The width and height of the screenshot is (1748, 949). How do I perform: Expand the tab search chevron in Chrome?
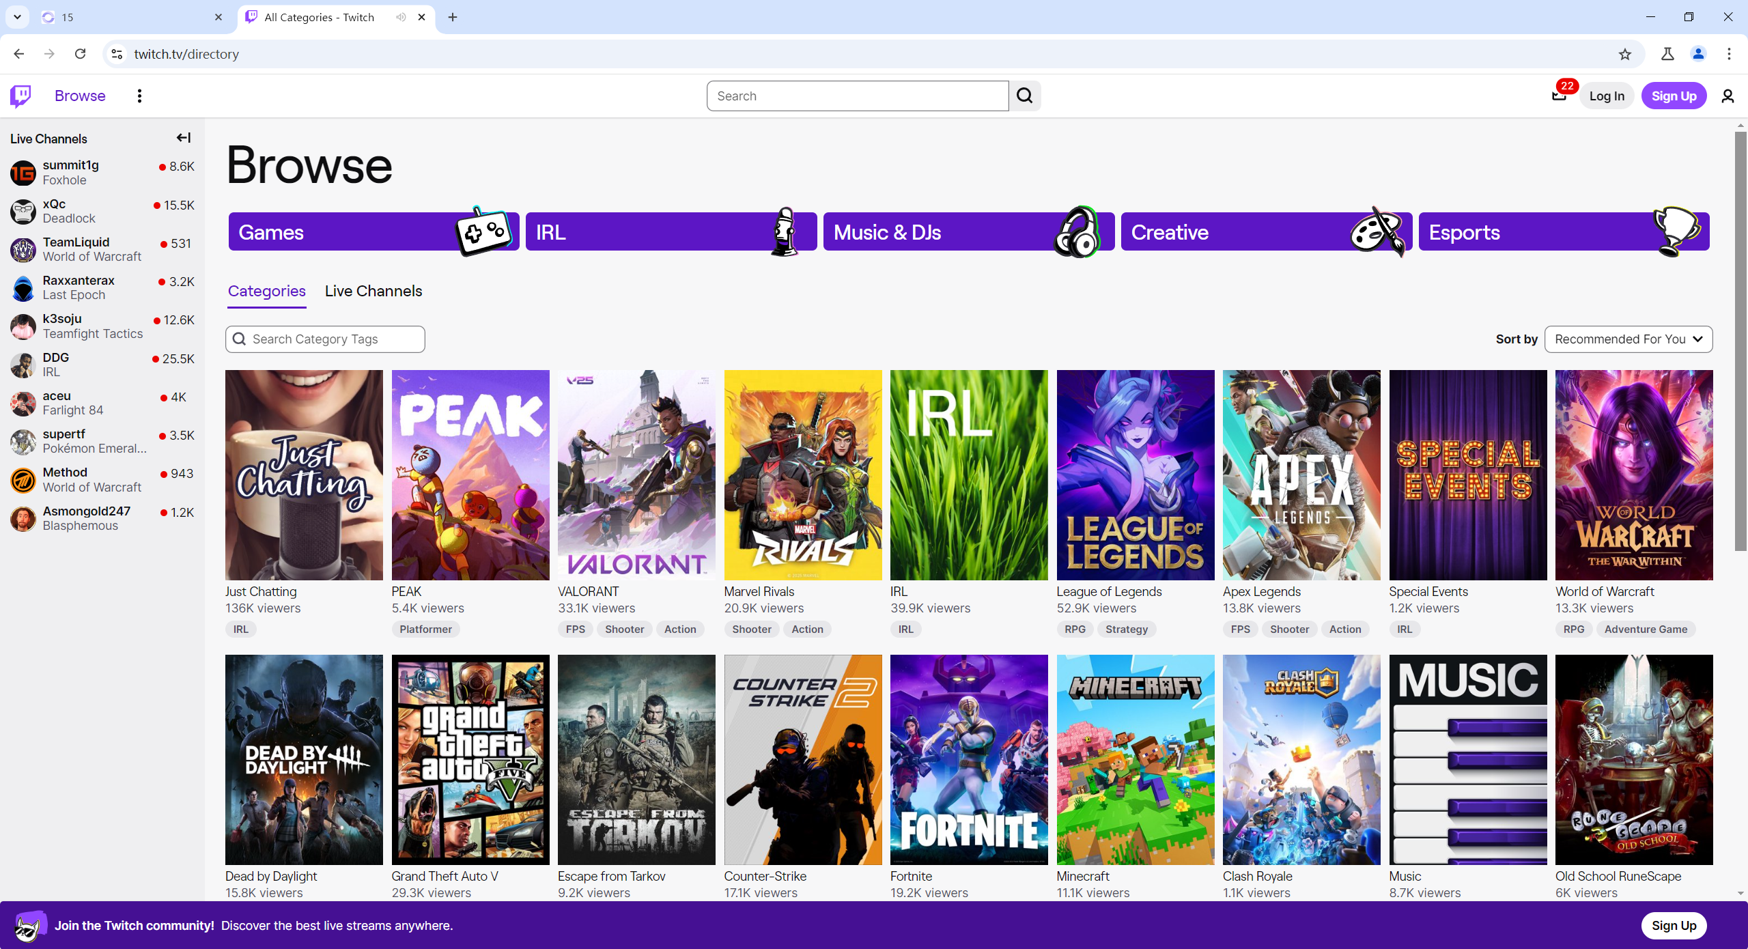click(x=17, y=17)
